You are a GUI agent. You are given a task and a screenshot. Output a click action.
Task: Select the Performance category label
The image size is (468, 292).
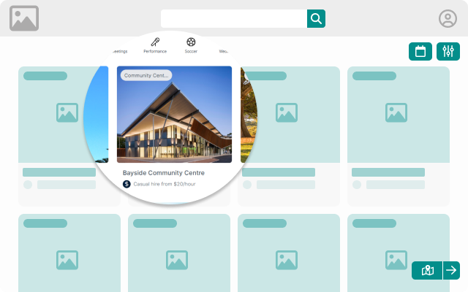click(x=155, y=51)
